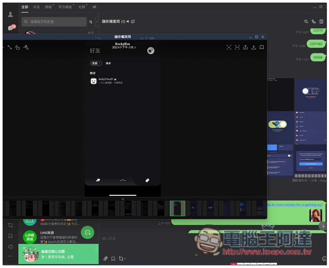Download the image from viewer toolbar
The image size is (329, 268).
(254, 47)
